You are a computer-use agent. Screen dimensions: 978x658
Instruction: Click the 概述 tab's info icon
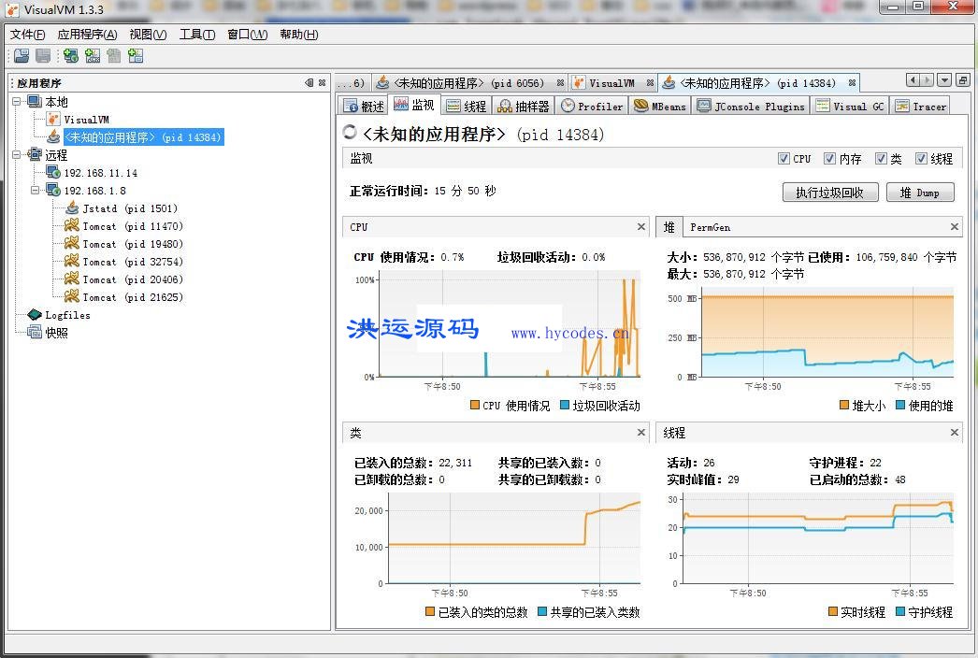[352, 106]
